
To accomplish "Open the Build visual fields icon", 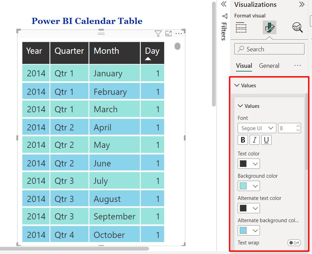I will coord(241,27).
